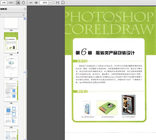156x140 pixels.
Task: Click the page number input field
Action: pos(4,3)
